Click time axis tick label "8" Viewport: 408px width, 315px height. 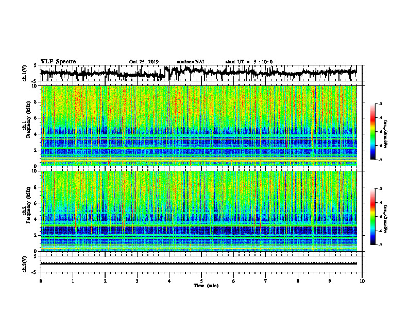tap(298, 281)
